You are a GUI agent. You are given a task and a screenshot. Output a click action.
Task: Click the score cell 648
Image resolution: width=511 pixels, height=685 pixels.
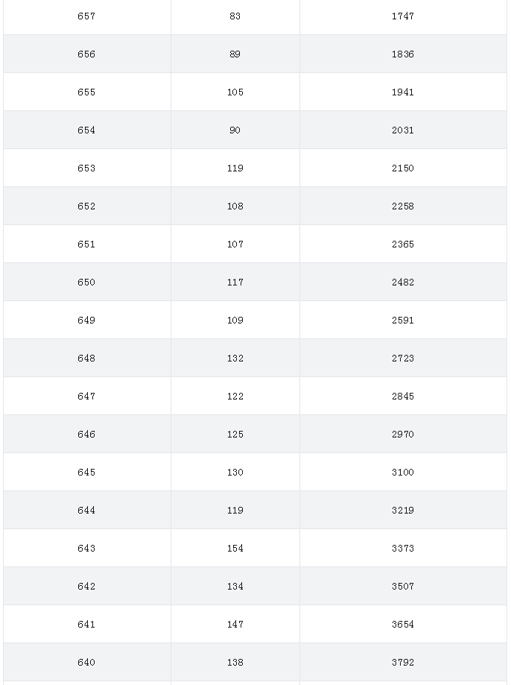tap(86, 359)
